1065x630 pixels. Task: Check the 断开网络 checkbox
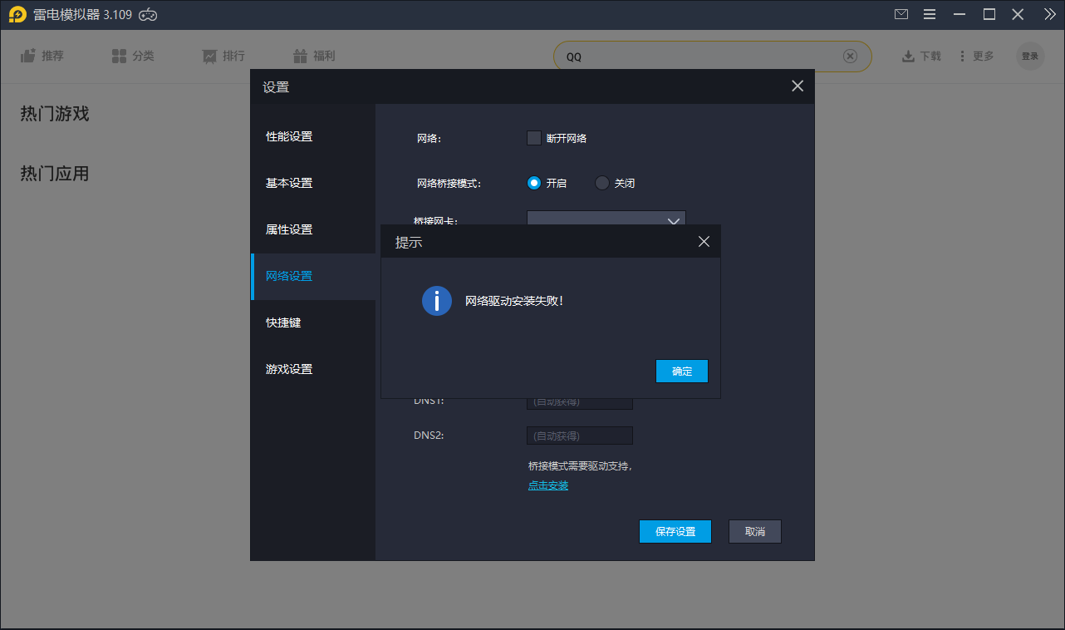(x=534, y=138)
